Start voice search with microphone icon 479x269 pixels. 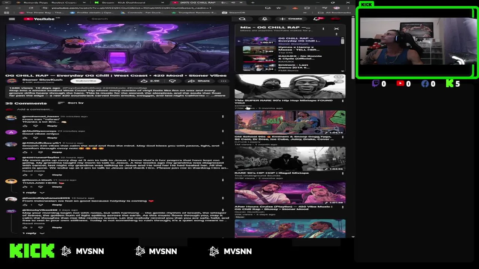265,19
